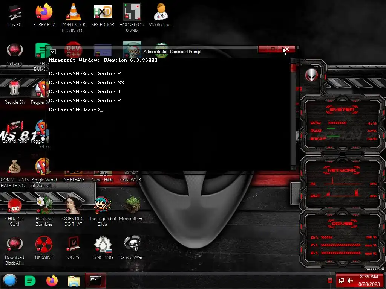Viewport: 386px width, 289px height.
Task: Open COMMUNISTS HATE THIS G... money bag icon
Action: click(x=15, y=173)
